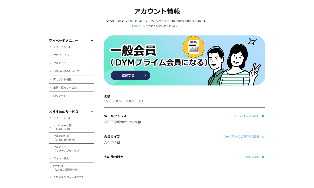Select お支払い済みサービス from sidebar menu
Screen dimensions: 314x188
tap(66, 71)
